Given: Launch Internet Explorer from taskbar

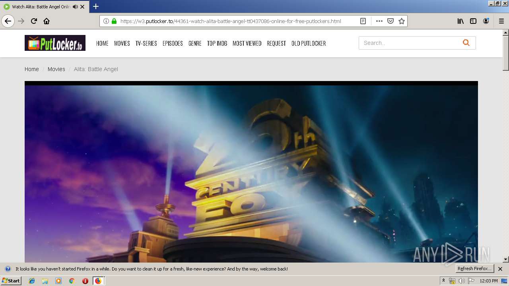Looking at the screenshot, I should [x=32, y=281].
